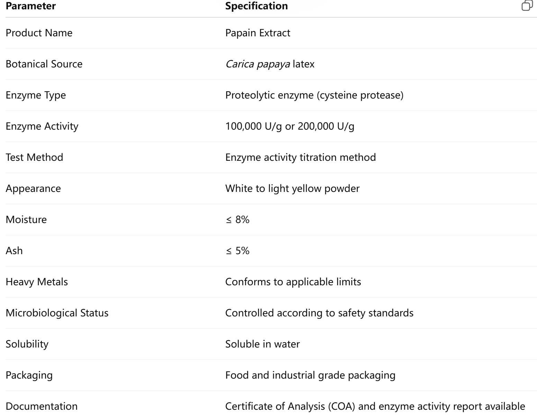
Task: Click the Parameter column header
Action: tap(31, 6)
